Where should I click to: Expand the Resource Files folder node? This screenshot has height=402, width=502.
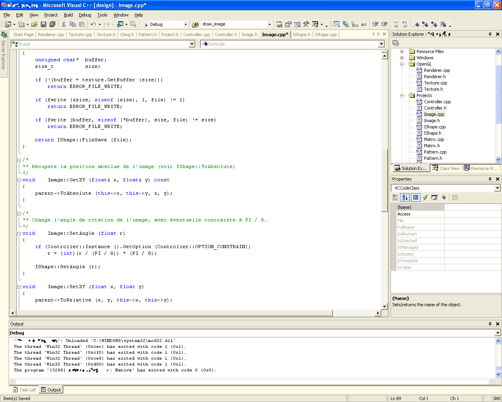coord(402,51)
